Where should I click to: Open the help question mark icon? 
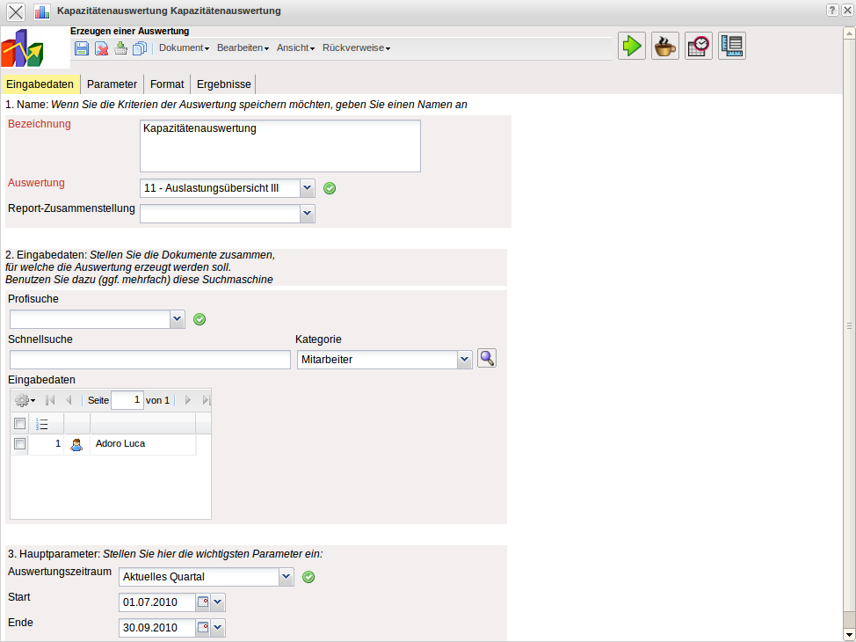click(x=831, y=11)
